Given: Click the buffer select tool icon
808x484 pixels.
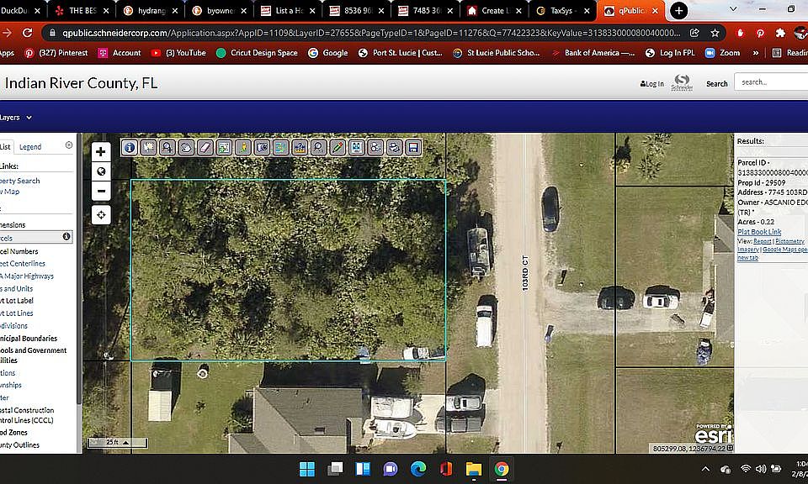Looking at the screenshot, I should (x=224, y=148).
